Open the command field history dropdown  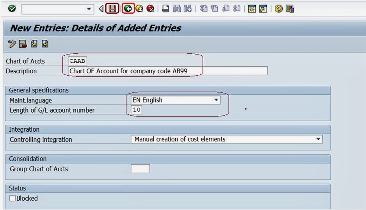pyautogui.click(x=89, y=9)
